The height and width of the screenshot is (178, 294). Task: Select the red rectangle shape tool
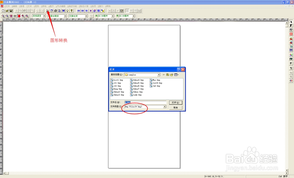pos(291,34)
